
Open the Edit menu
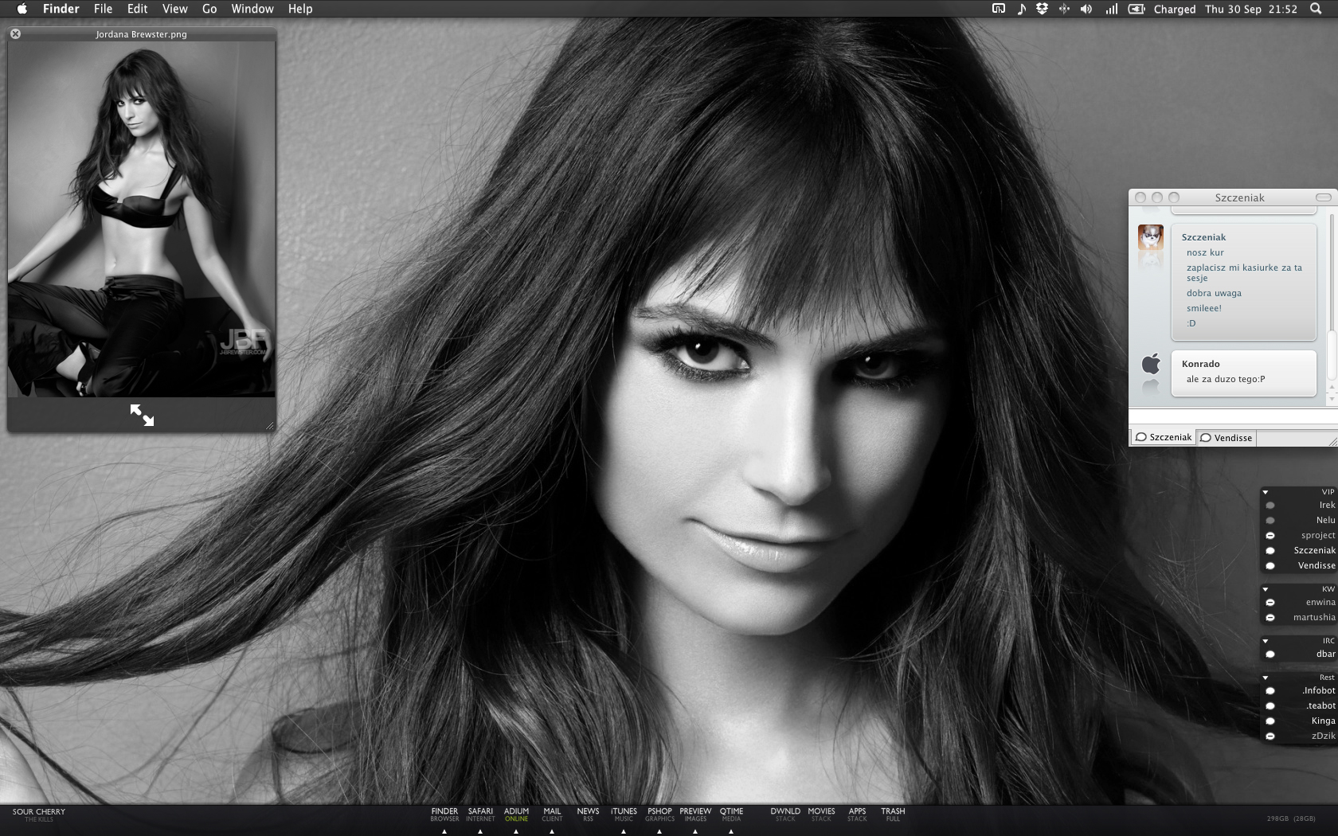tap(137, 9)
